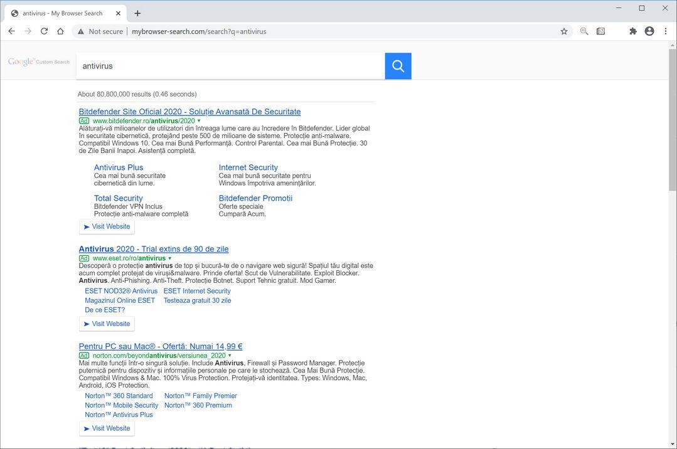Open the Norton 360 Standard sitelink
This screenshot has width=677, height=449.
click(x=119, y=396)
